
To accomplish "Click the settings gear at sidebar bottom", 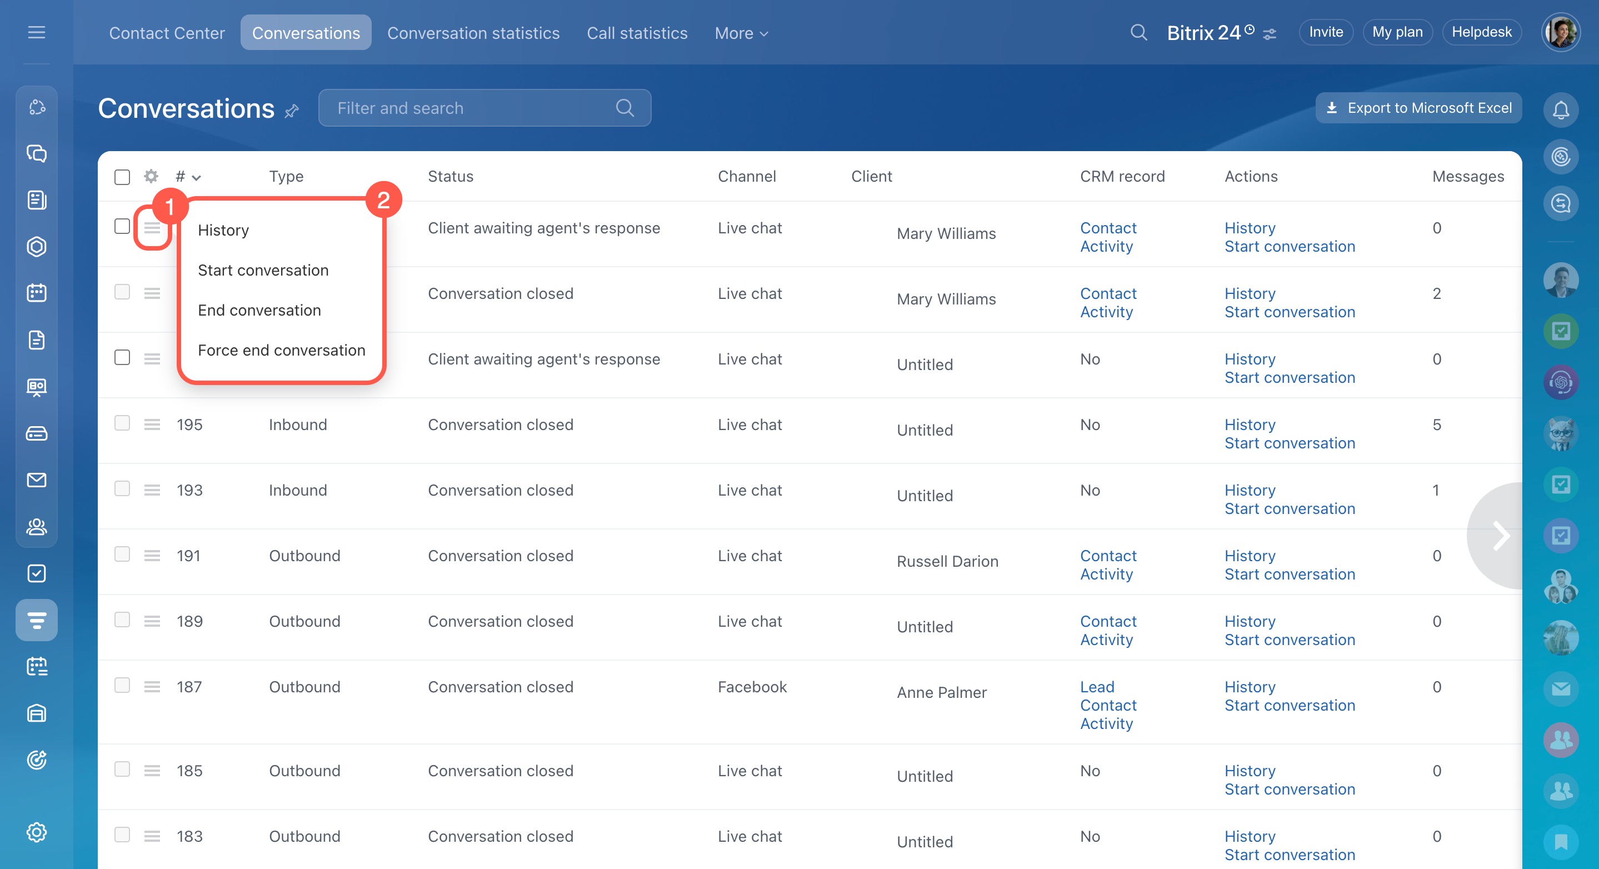I will click(x=37, y=832).
